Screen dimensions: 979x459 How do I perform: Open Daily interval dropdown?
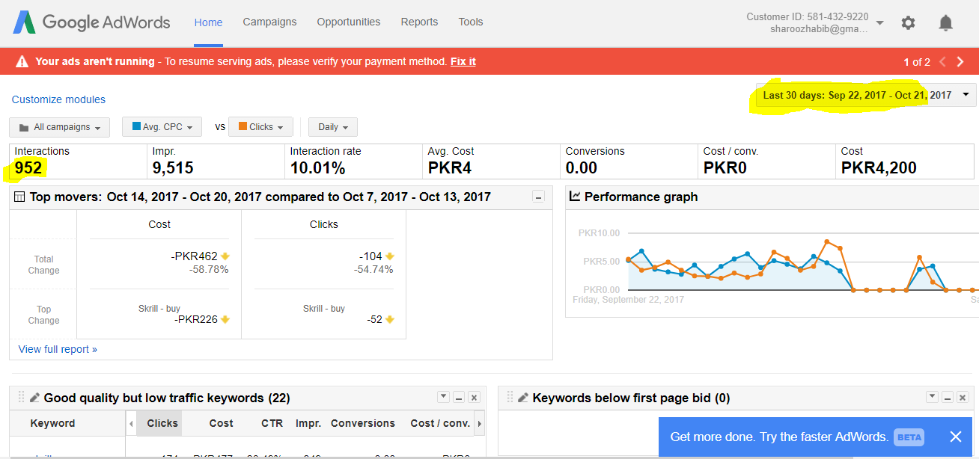click(x=333, y=127)
